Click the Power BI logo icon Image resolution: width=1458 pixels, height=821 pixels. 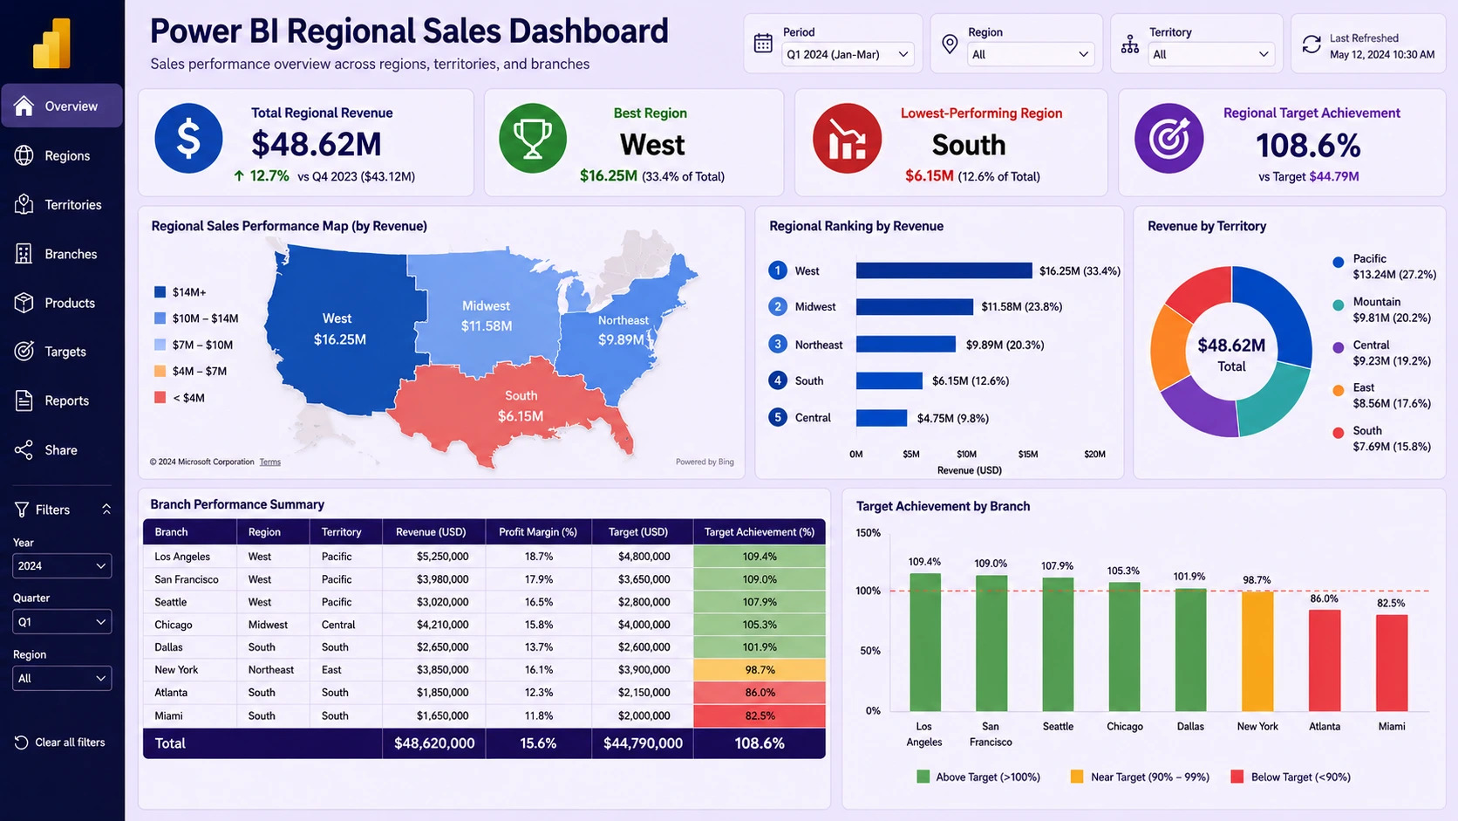click(51, 44)
